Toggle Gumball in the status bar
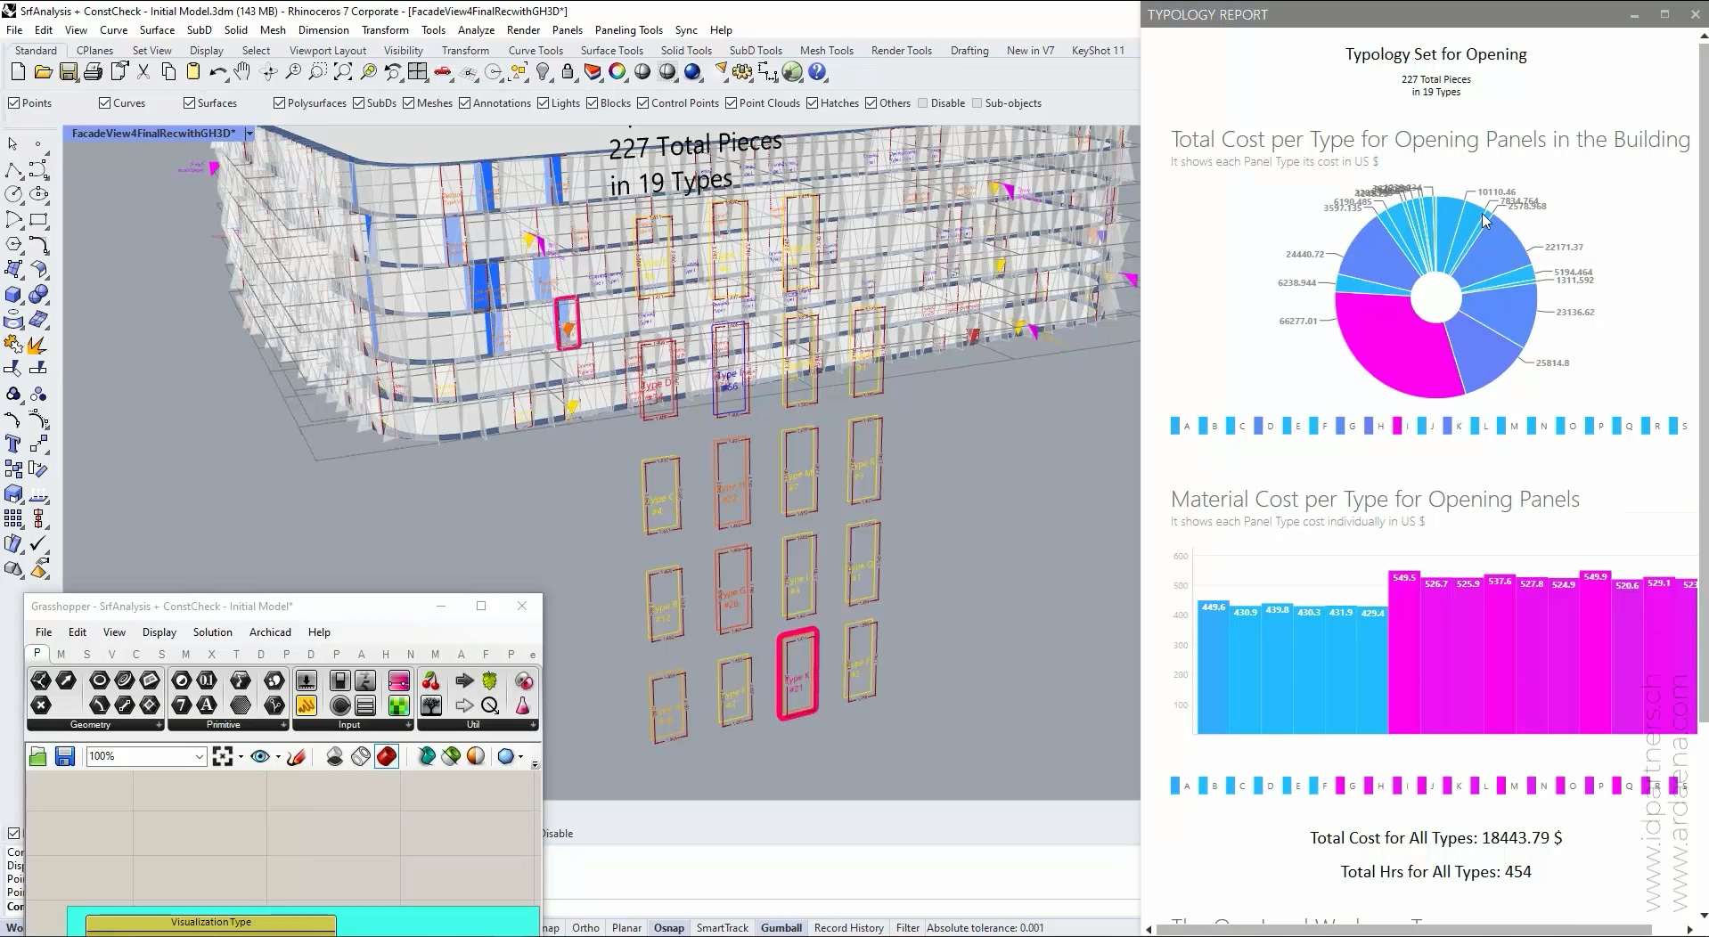1709x937 pixels. 781,928
